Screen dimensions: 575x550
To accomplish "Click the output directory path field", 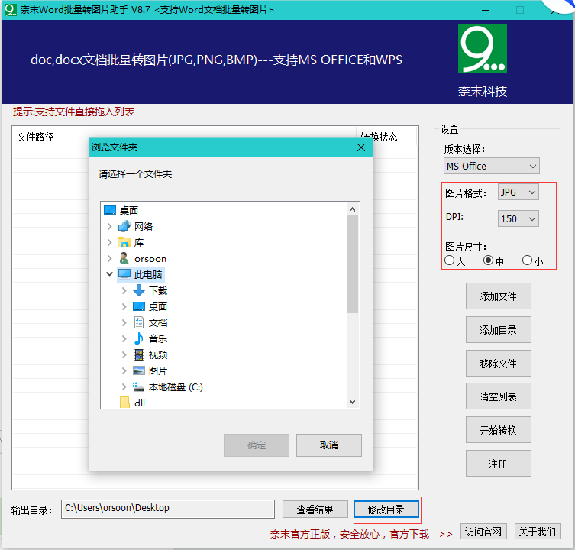I will (x=168, y=509).
